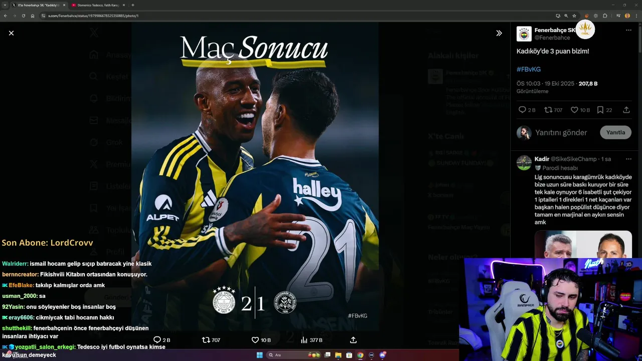Open the zoom magnifier icon in the address bar
The height and width of the screenshot is (361, 642).
pos(566,16)
